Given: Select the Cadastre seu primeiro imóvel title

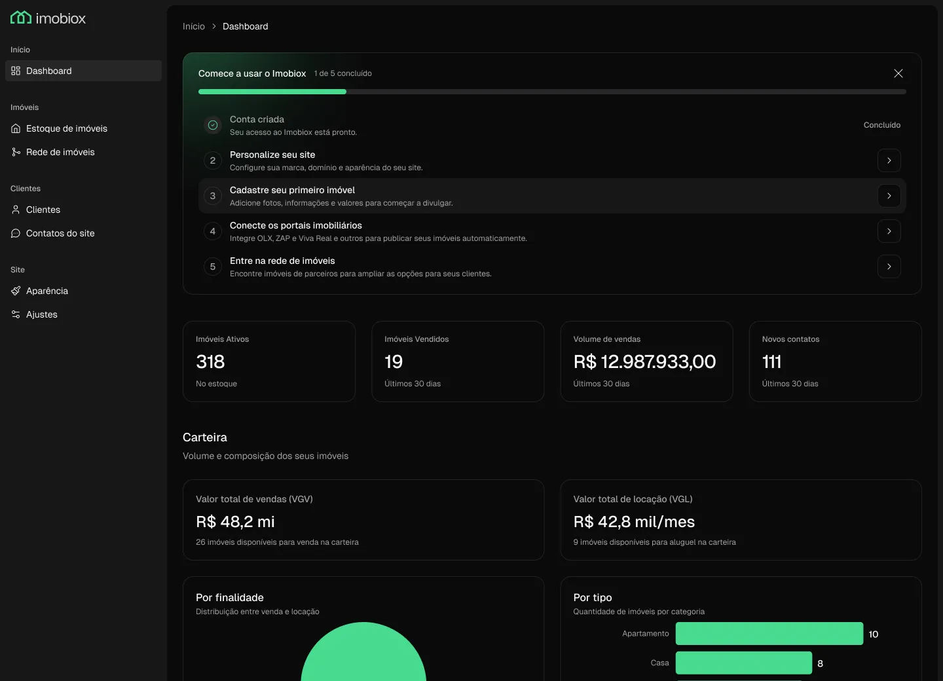Looking at the screenshot, I should [292, 190].
